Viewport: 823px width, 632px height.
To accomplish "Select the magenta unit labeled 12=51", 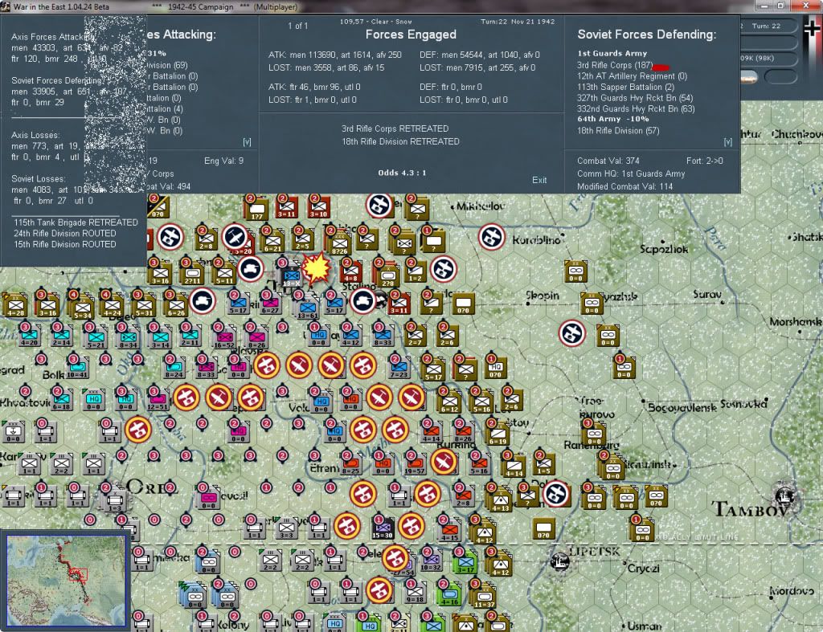I will click(x=158, y=400).
